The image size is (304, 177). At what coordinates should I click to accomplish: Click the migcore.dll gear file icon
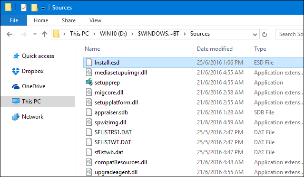click(89, 92)
